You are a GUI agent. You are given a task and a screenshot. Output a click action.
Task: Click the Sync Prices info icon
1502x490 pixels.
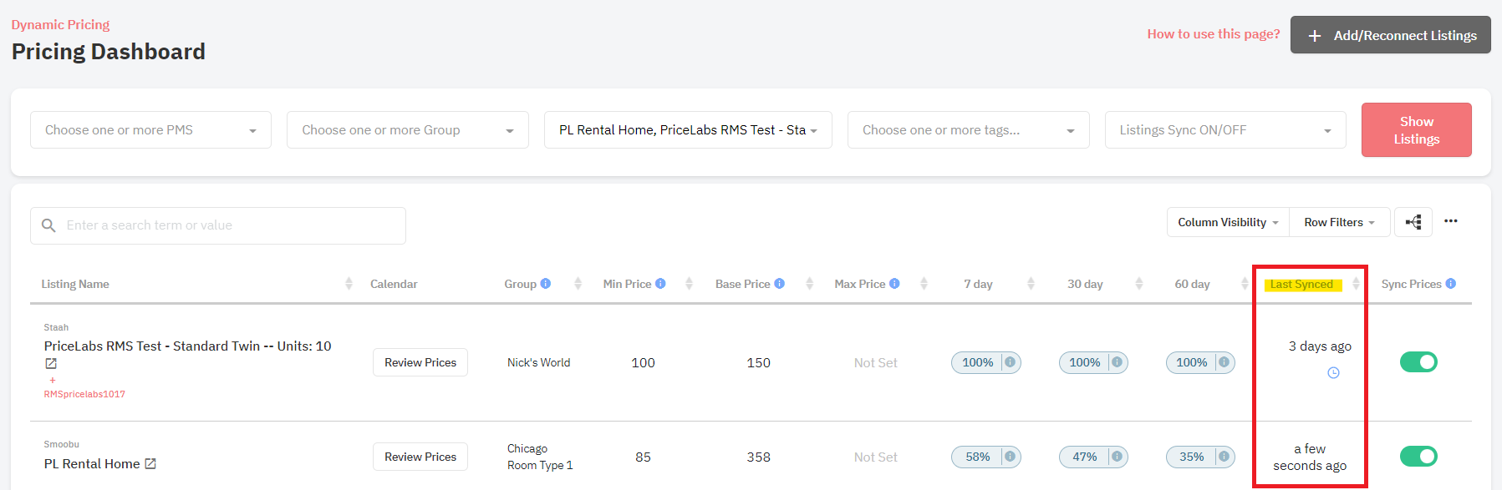[1451, 284]
